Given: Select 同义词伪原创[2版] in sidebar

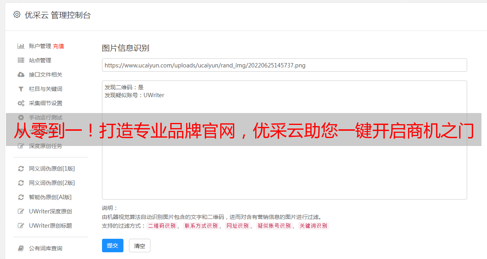Looking at the screenshot, I should point(52,183).
